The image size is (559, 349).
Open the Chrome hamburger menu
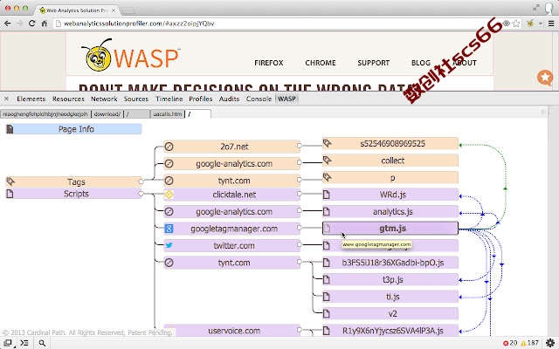(551, 24)
